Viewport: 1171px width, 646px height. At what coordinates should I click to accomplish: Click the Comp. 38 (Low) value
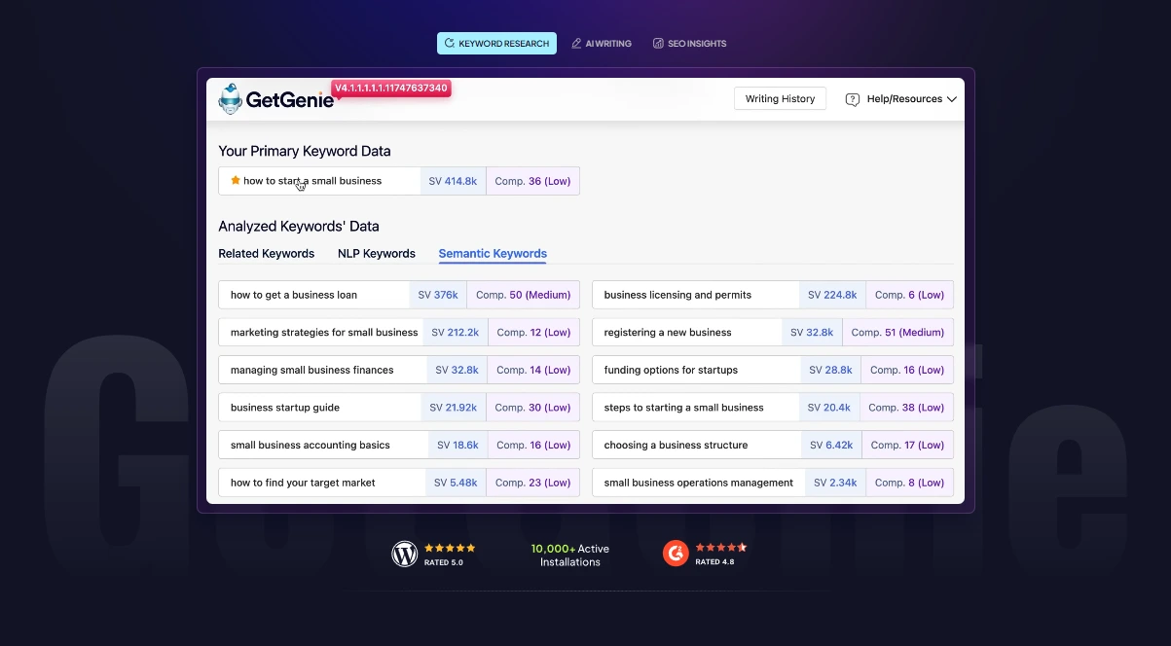(906, 408)
